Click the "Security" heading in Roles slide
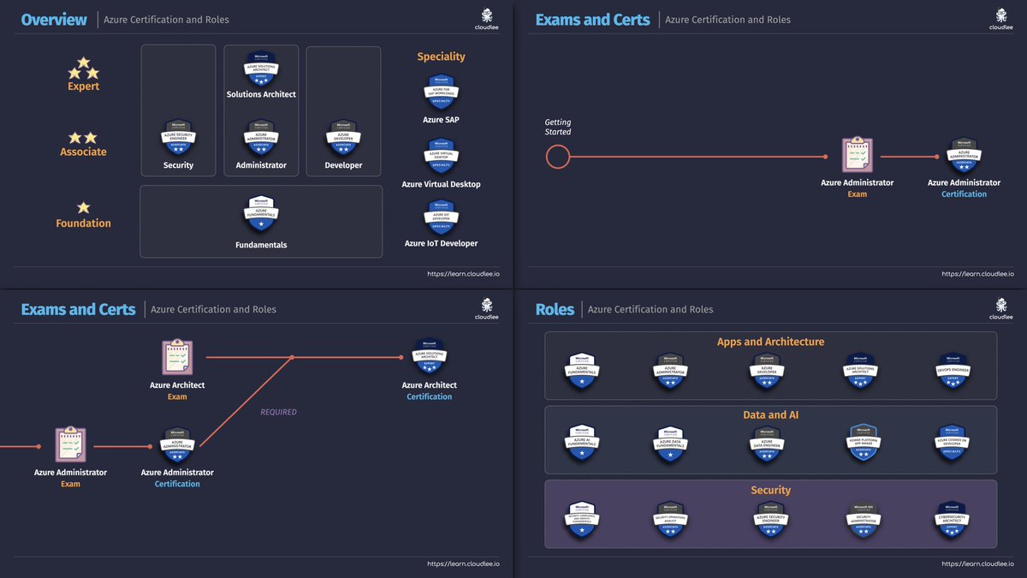Viewport: 1027px width, 578px height. click(x=770, y=491)
